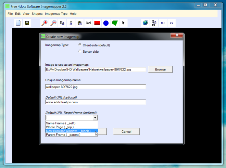This screenshot has width=226, height=168.
Task: Click the Zoom Out magnifier icon
Action: pos(53,23)
